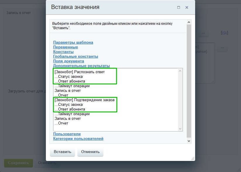Click the dialog's outer scroll-up arrow
241x172 pixels.
pyautogui.click(x=189, y=22)
